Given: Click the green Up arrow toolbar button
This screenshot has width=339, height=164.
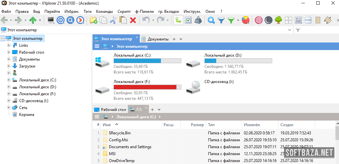Looking at the screenshot, I should [33, 20].
